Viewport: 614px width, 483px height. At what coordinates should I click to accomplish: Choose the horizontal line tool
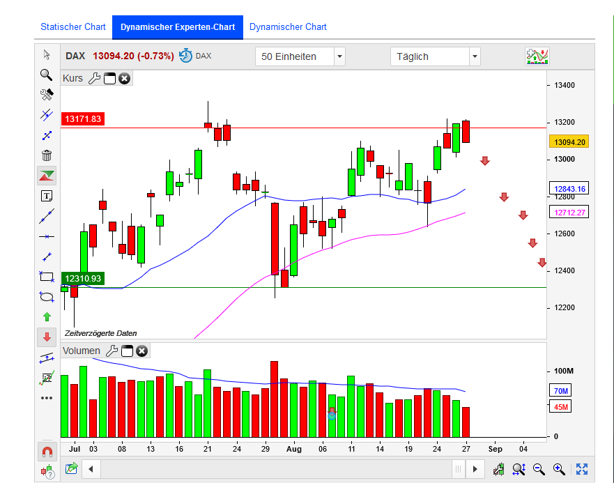tap(47, 236)
